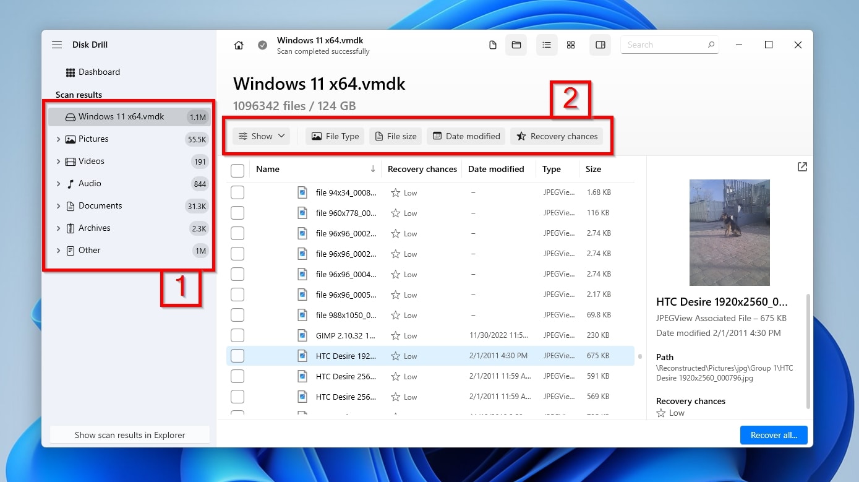The height and width of the screenshot is (482, 859).
Task: Check the box for file 988x1050_0
Action: point(237,316)
